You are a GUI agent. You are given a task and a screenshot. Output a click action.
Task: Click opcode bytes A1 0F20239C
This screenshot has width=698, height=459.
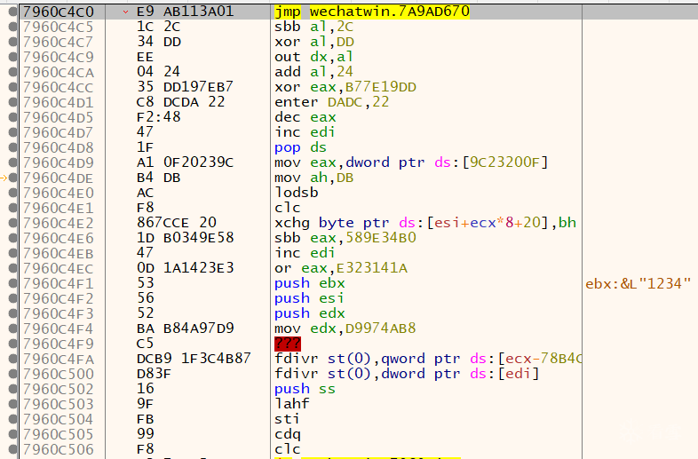186,162
